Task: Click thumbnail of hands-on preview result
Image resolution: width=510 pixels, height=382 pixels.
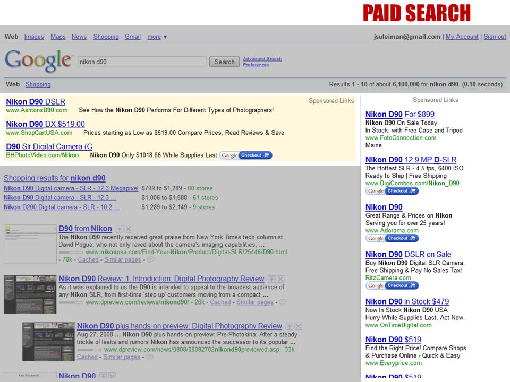Action: click(48, 341)
